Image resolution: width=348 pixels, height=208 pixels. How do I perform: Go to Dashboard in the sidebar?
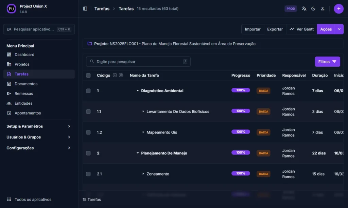[x=24, y=55]
